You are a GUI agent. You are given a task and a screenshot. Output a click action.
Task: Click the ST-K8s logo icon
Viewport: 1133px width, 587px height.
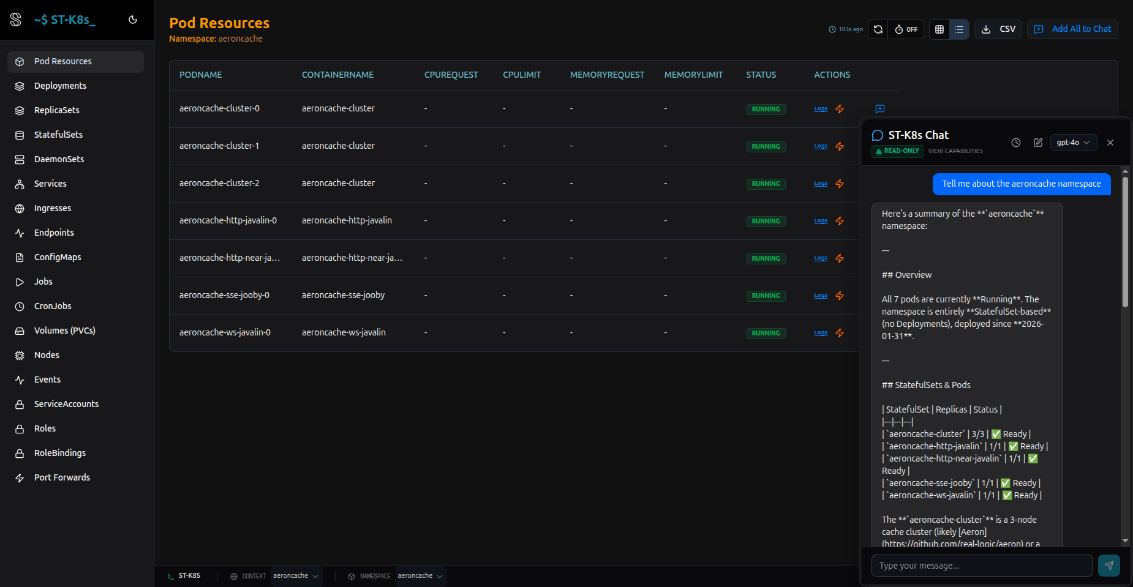(16, 20)
